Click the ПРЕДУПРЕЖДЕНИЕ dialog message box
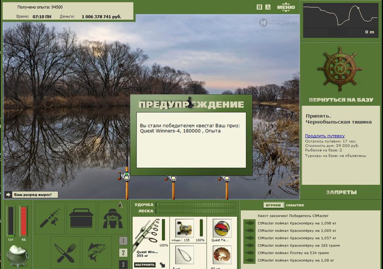Viewport: 383px width, 269px height. pos(191,140)
